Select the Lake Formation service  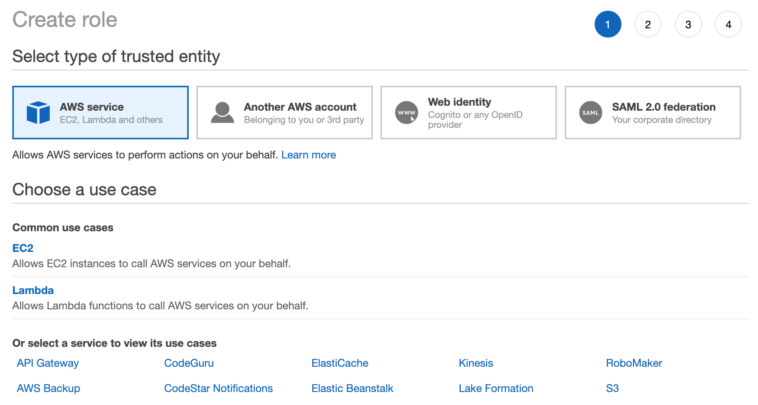click(496, 388)
